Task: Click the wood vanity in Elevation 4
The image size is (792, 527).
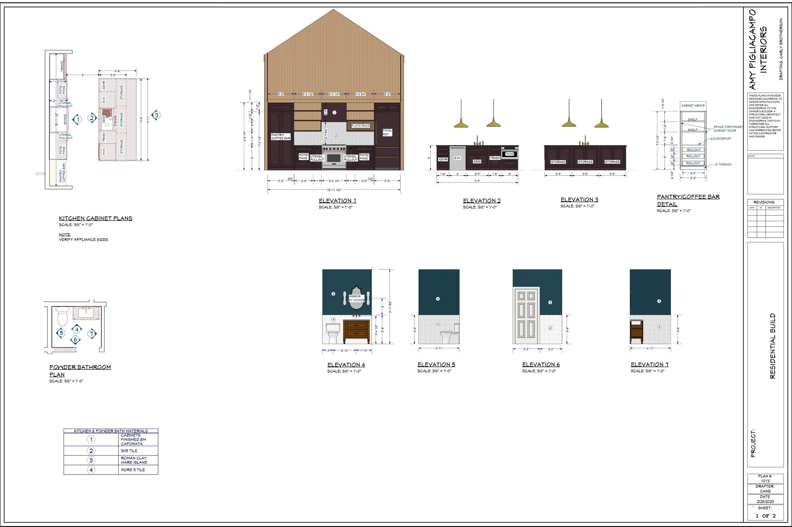Action: pos(356,332)
